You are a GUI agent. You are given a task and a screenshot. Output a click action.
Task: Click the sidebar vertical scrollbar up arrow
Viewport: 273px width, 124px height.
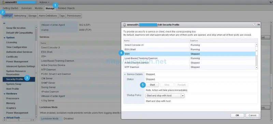36,27
